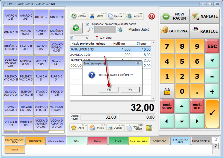Click the magnifier search icon
Viewport: 223px width, 158px height.
90,30
